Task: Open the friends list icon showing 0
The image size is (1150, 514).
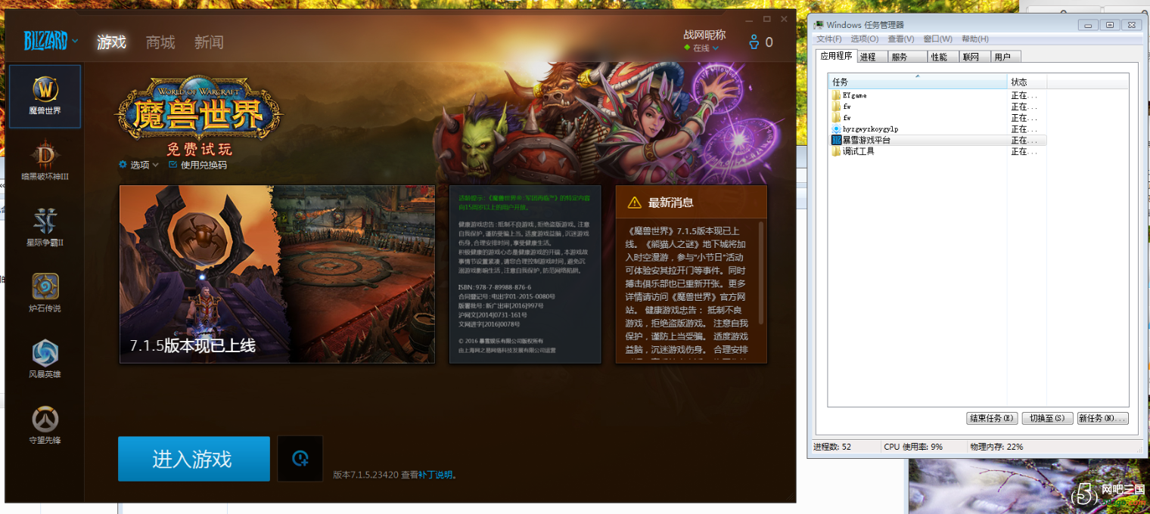Action: (760, 42)
